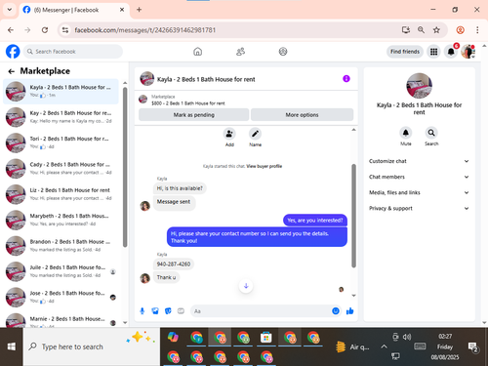Click the Facebook logo icon
The width and height of the screenshot is (488, 366).
click(x=13, y=52)
